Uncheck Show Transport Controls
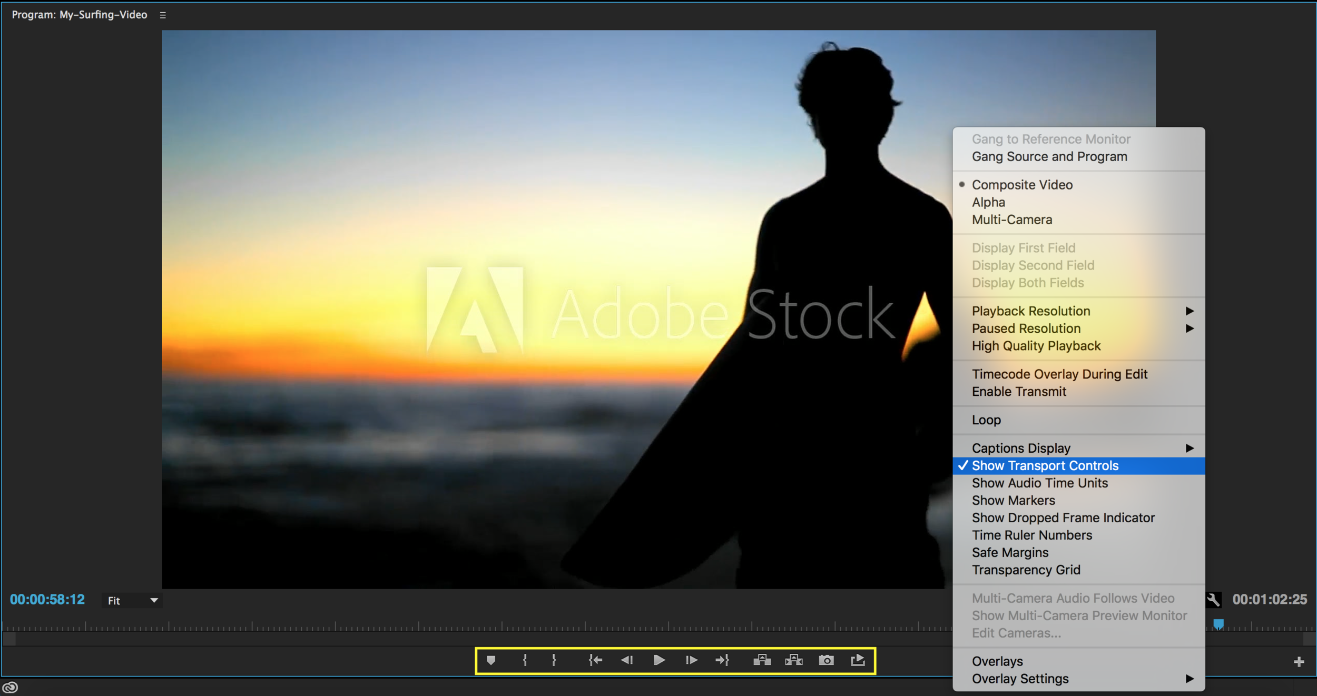Viewport: 1317px width, 696px height. click(1079, 466)
